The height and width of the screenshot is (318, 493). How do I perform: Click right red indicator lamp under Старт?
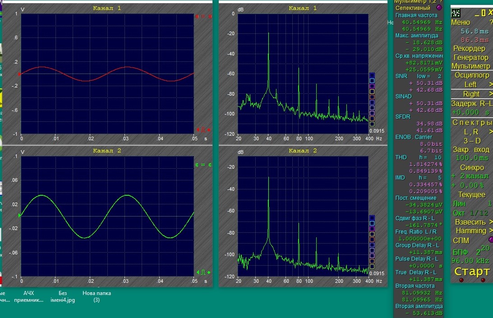point(483,280)
